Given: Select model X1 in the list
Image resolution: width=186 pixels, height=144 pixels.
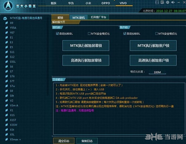Looking at the screenshot, I should [x=11, y=110].
